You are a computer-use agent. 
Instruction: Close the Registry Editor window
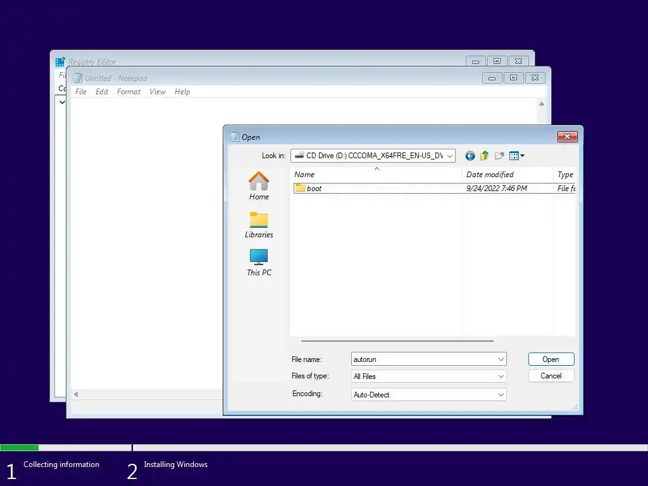pyautogui.click(x=518, y=61)
